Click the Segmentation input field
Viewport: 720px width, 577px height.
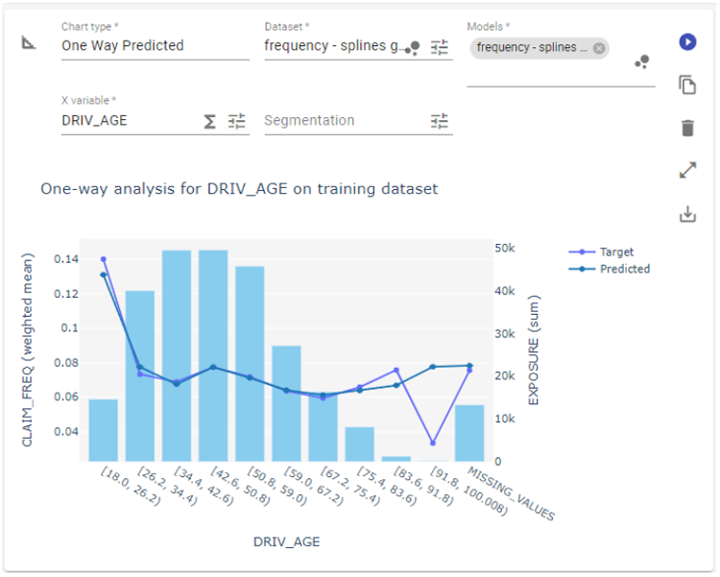coord(341,121)
